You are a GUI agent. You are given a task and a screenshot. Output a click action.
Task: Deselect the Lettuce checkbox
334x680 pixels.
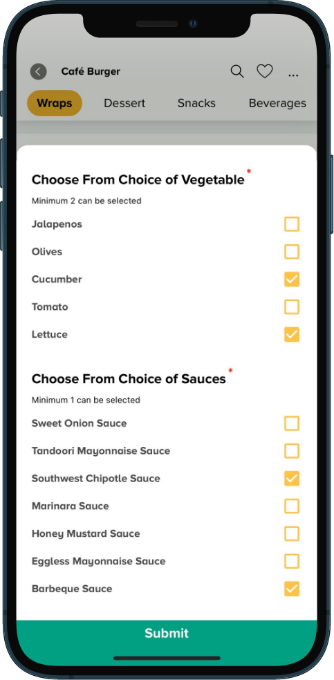(292, 334)
